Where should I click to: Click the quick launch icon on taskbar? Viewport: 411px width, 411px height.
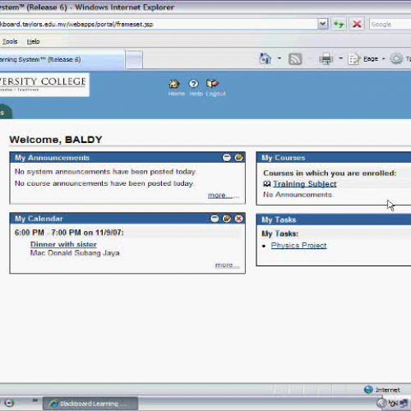point(9,403)
